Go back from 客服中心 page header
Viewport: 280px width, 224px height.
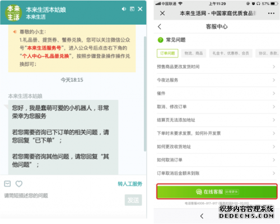point(160,27)
